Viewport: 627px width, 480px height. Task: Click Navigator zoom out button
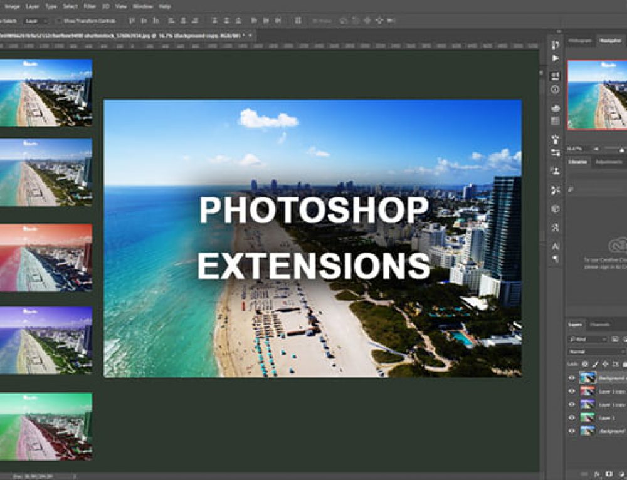(596, 149)
